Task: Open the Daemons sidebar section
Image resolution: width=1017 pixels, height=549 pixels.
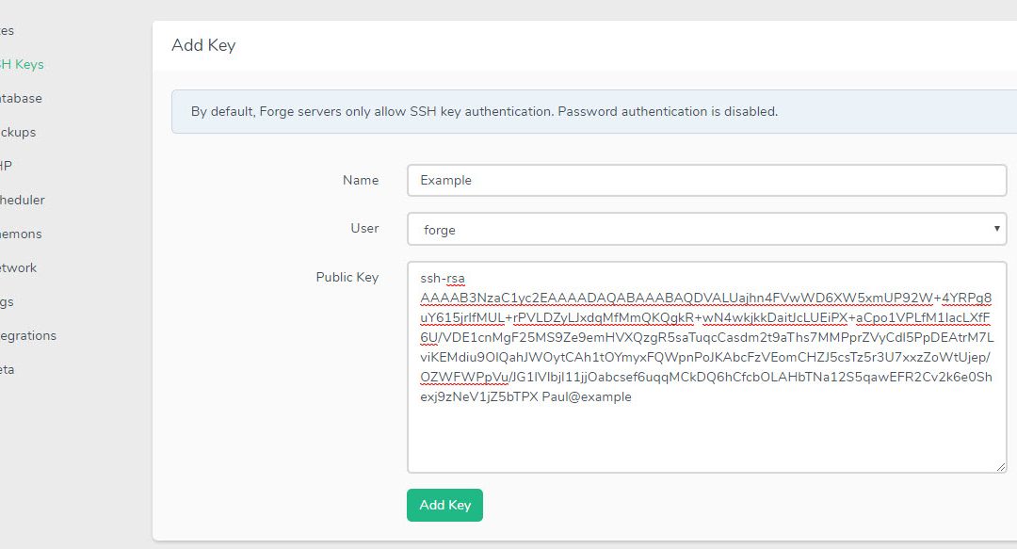Action: (x=21, y=234)
